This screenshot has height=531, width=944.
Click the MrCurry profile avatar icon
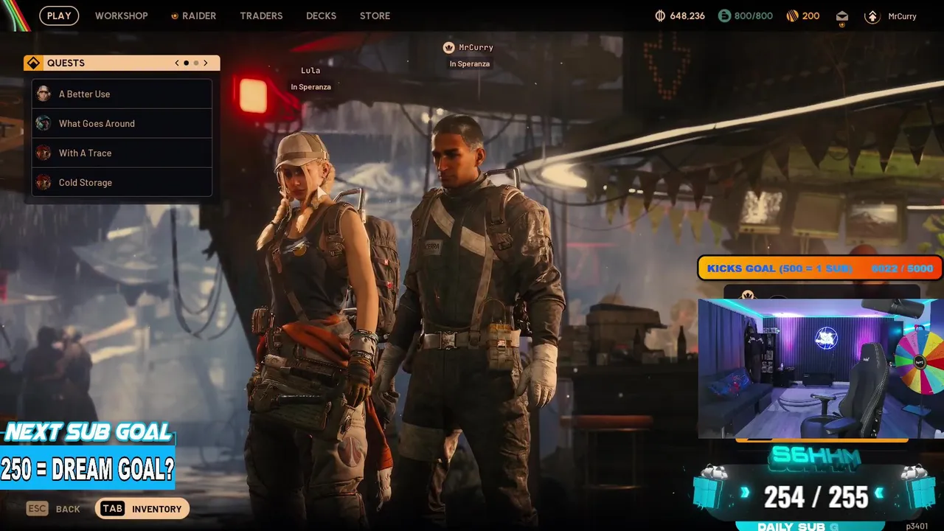872,16
